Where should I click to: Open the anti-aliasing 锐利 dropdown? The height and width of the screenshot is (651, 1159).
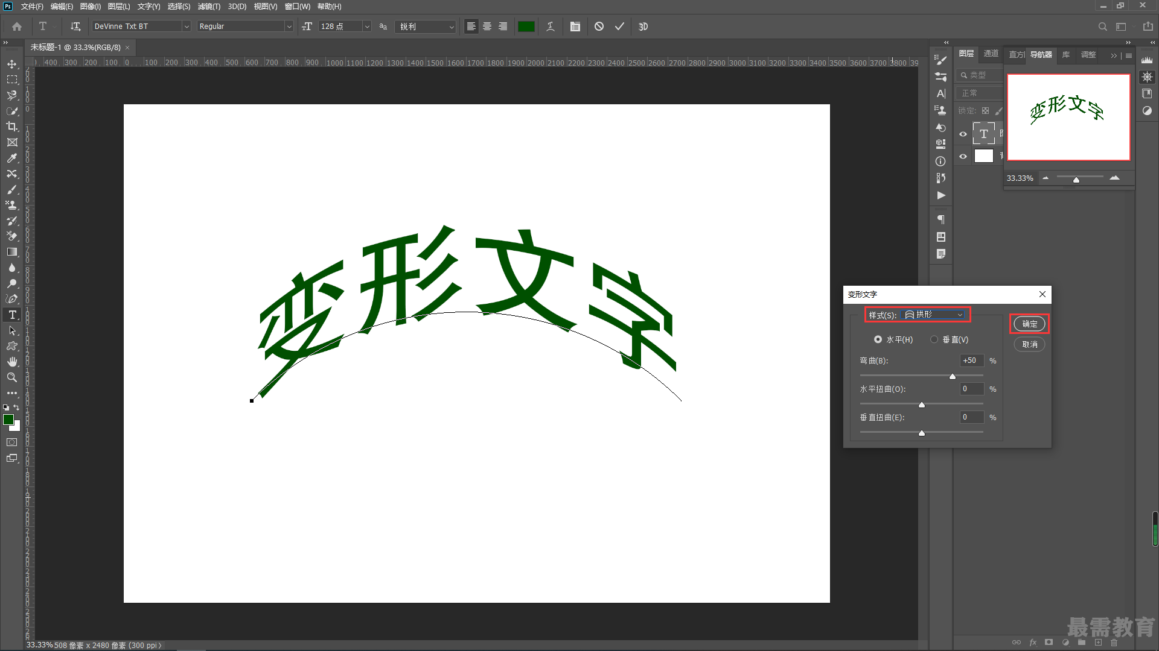[426, 27]
